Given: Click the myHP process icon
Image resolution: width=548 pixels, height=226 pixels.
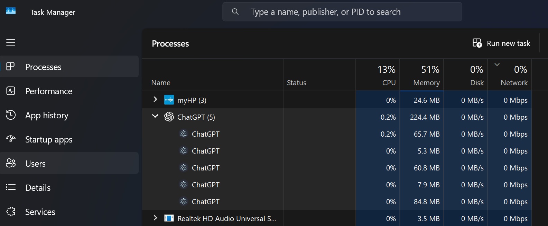Looking at the screenshot, I should [169, 100].
